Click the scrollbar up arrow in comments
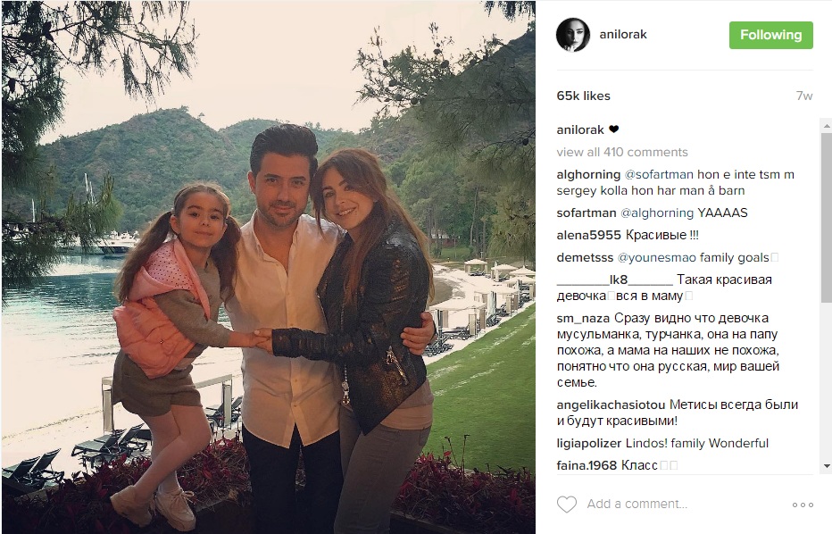This screenshot has height=534, width=832. (x=826, y=126)
